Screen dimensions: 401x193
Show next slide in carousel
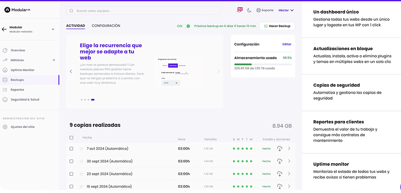(218, 72)
